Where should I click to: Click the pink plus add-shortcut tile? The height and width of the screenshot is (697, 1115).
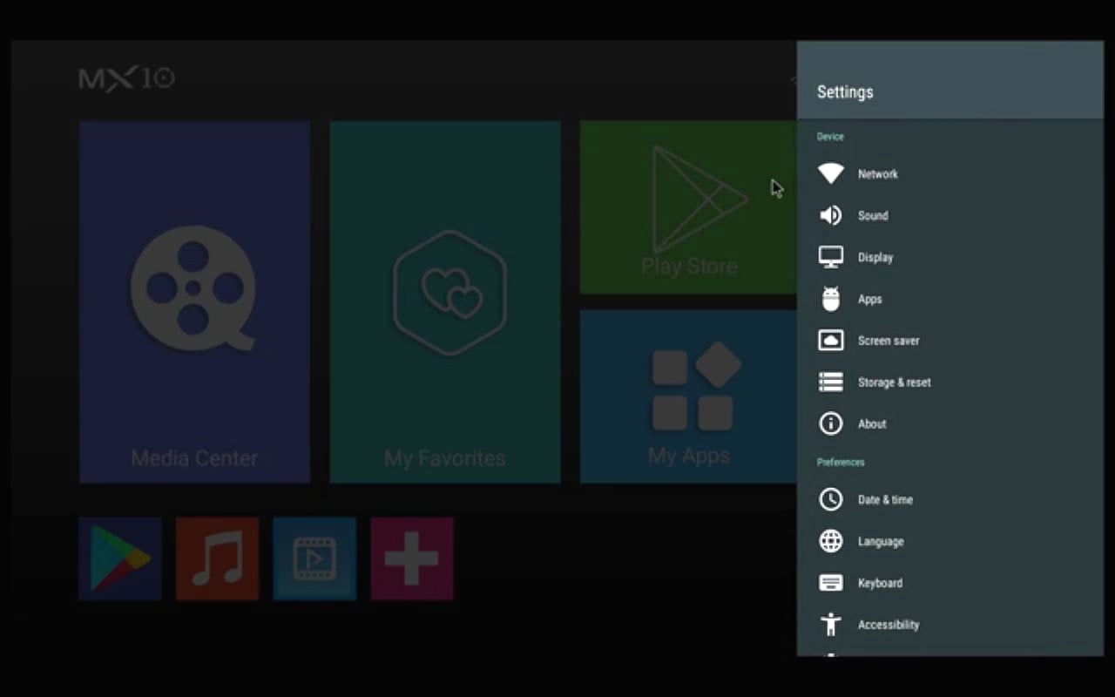[x=412, y=558]
